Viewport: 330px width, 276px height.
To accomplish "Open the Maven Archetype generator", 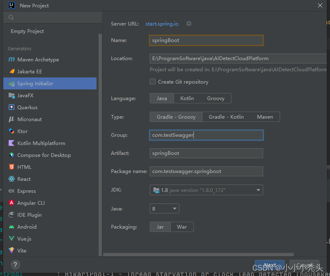I will click(x=38, y=59).
